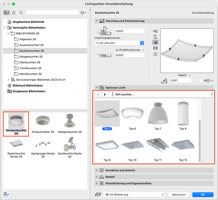This screenshot has height=200, width=218.
Task: Switch preview to the fourth view icon
Action: (155, 48)
